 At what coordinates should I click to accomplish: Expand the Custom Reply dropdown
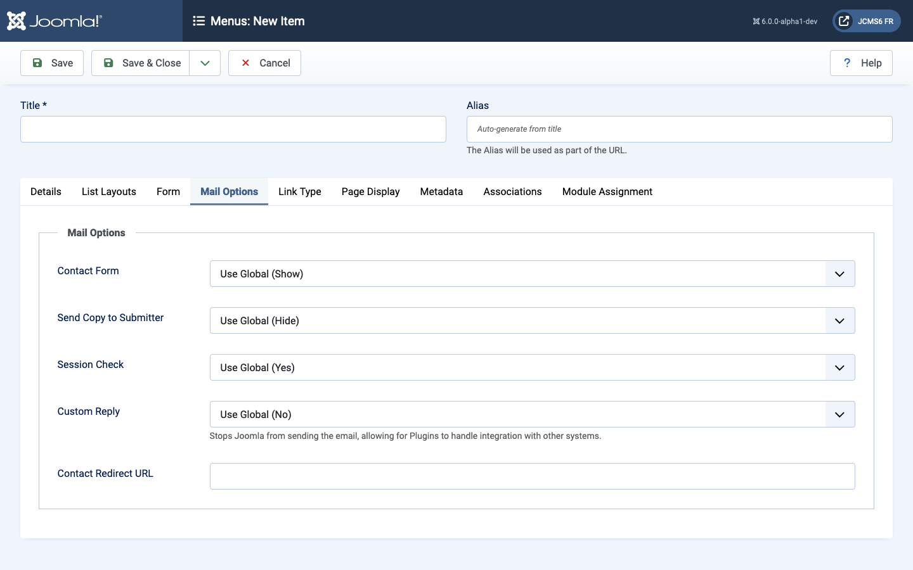tap(533, 414)
